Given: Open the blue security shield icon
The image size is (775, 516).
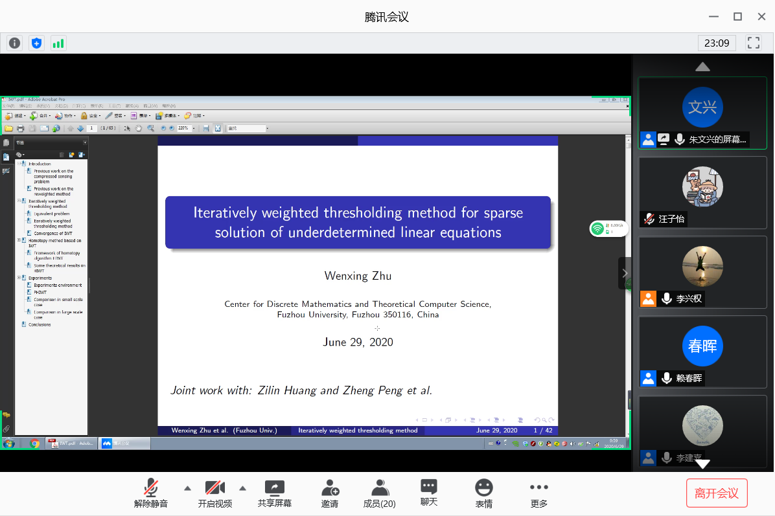Looking at the screenshot, I should (36, 43).
